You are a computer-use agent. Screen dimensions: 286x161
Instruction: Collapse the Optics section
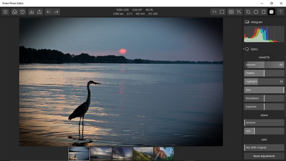(x=252, y=49)
